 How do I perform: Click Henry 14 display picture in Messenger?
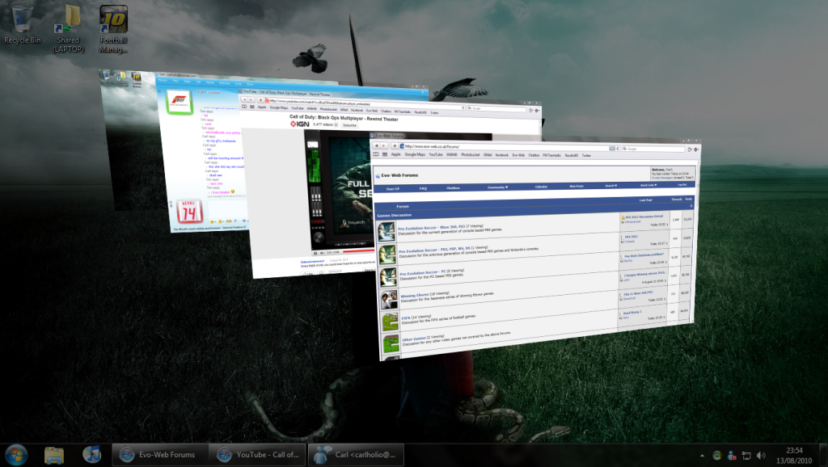[x=189, y=212]
